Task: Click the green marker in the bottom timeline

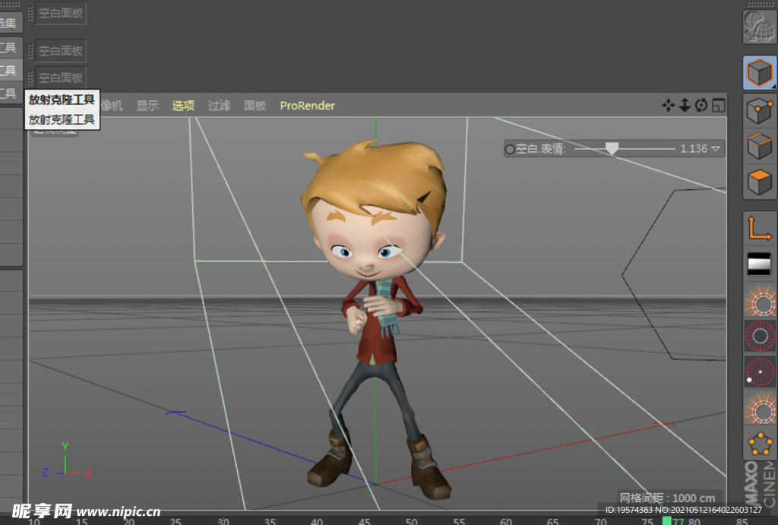Action: point(666,520)
